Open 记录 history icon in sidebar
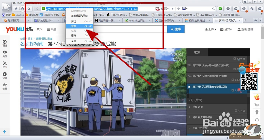The height and width of the screenshot is (140, 264). (x=5, y=76)
